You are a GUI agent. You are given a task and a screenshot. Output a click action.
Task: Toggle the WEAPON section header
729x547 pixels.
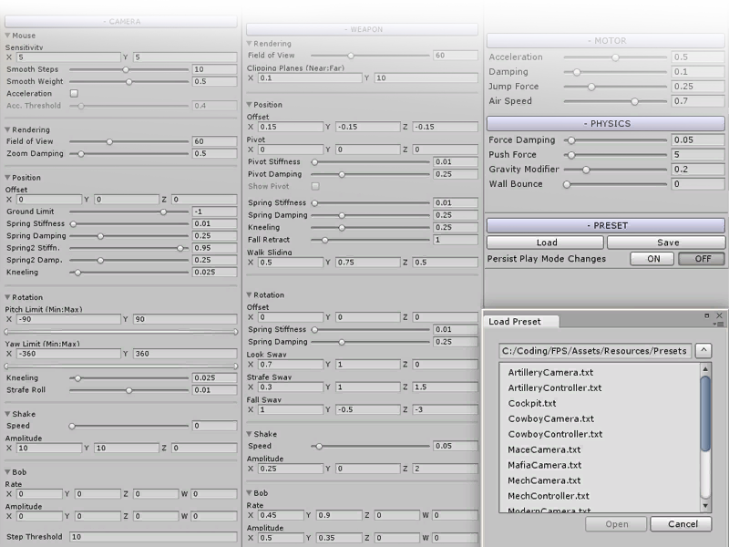[362, 29]
